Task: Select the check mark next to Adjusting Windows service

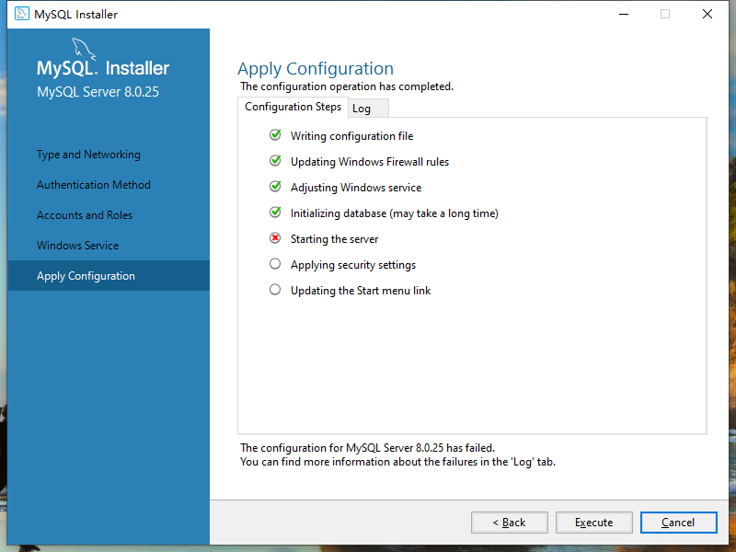Action: point(274,186)
